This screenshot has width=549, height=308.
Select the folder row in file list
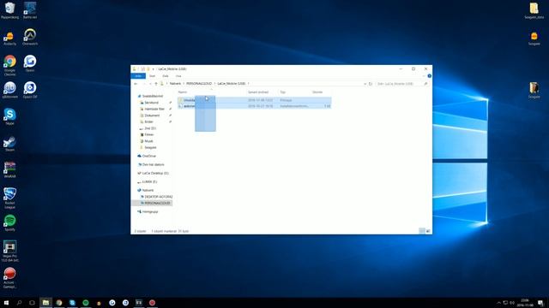(x=254, y=100)
